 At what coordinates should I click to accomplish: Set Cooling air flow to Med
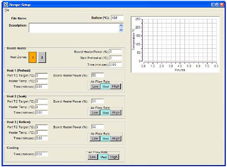pyautogui.click(x=103, y=157)
